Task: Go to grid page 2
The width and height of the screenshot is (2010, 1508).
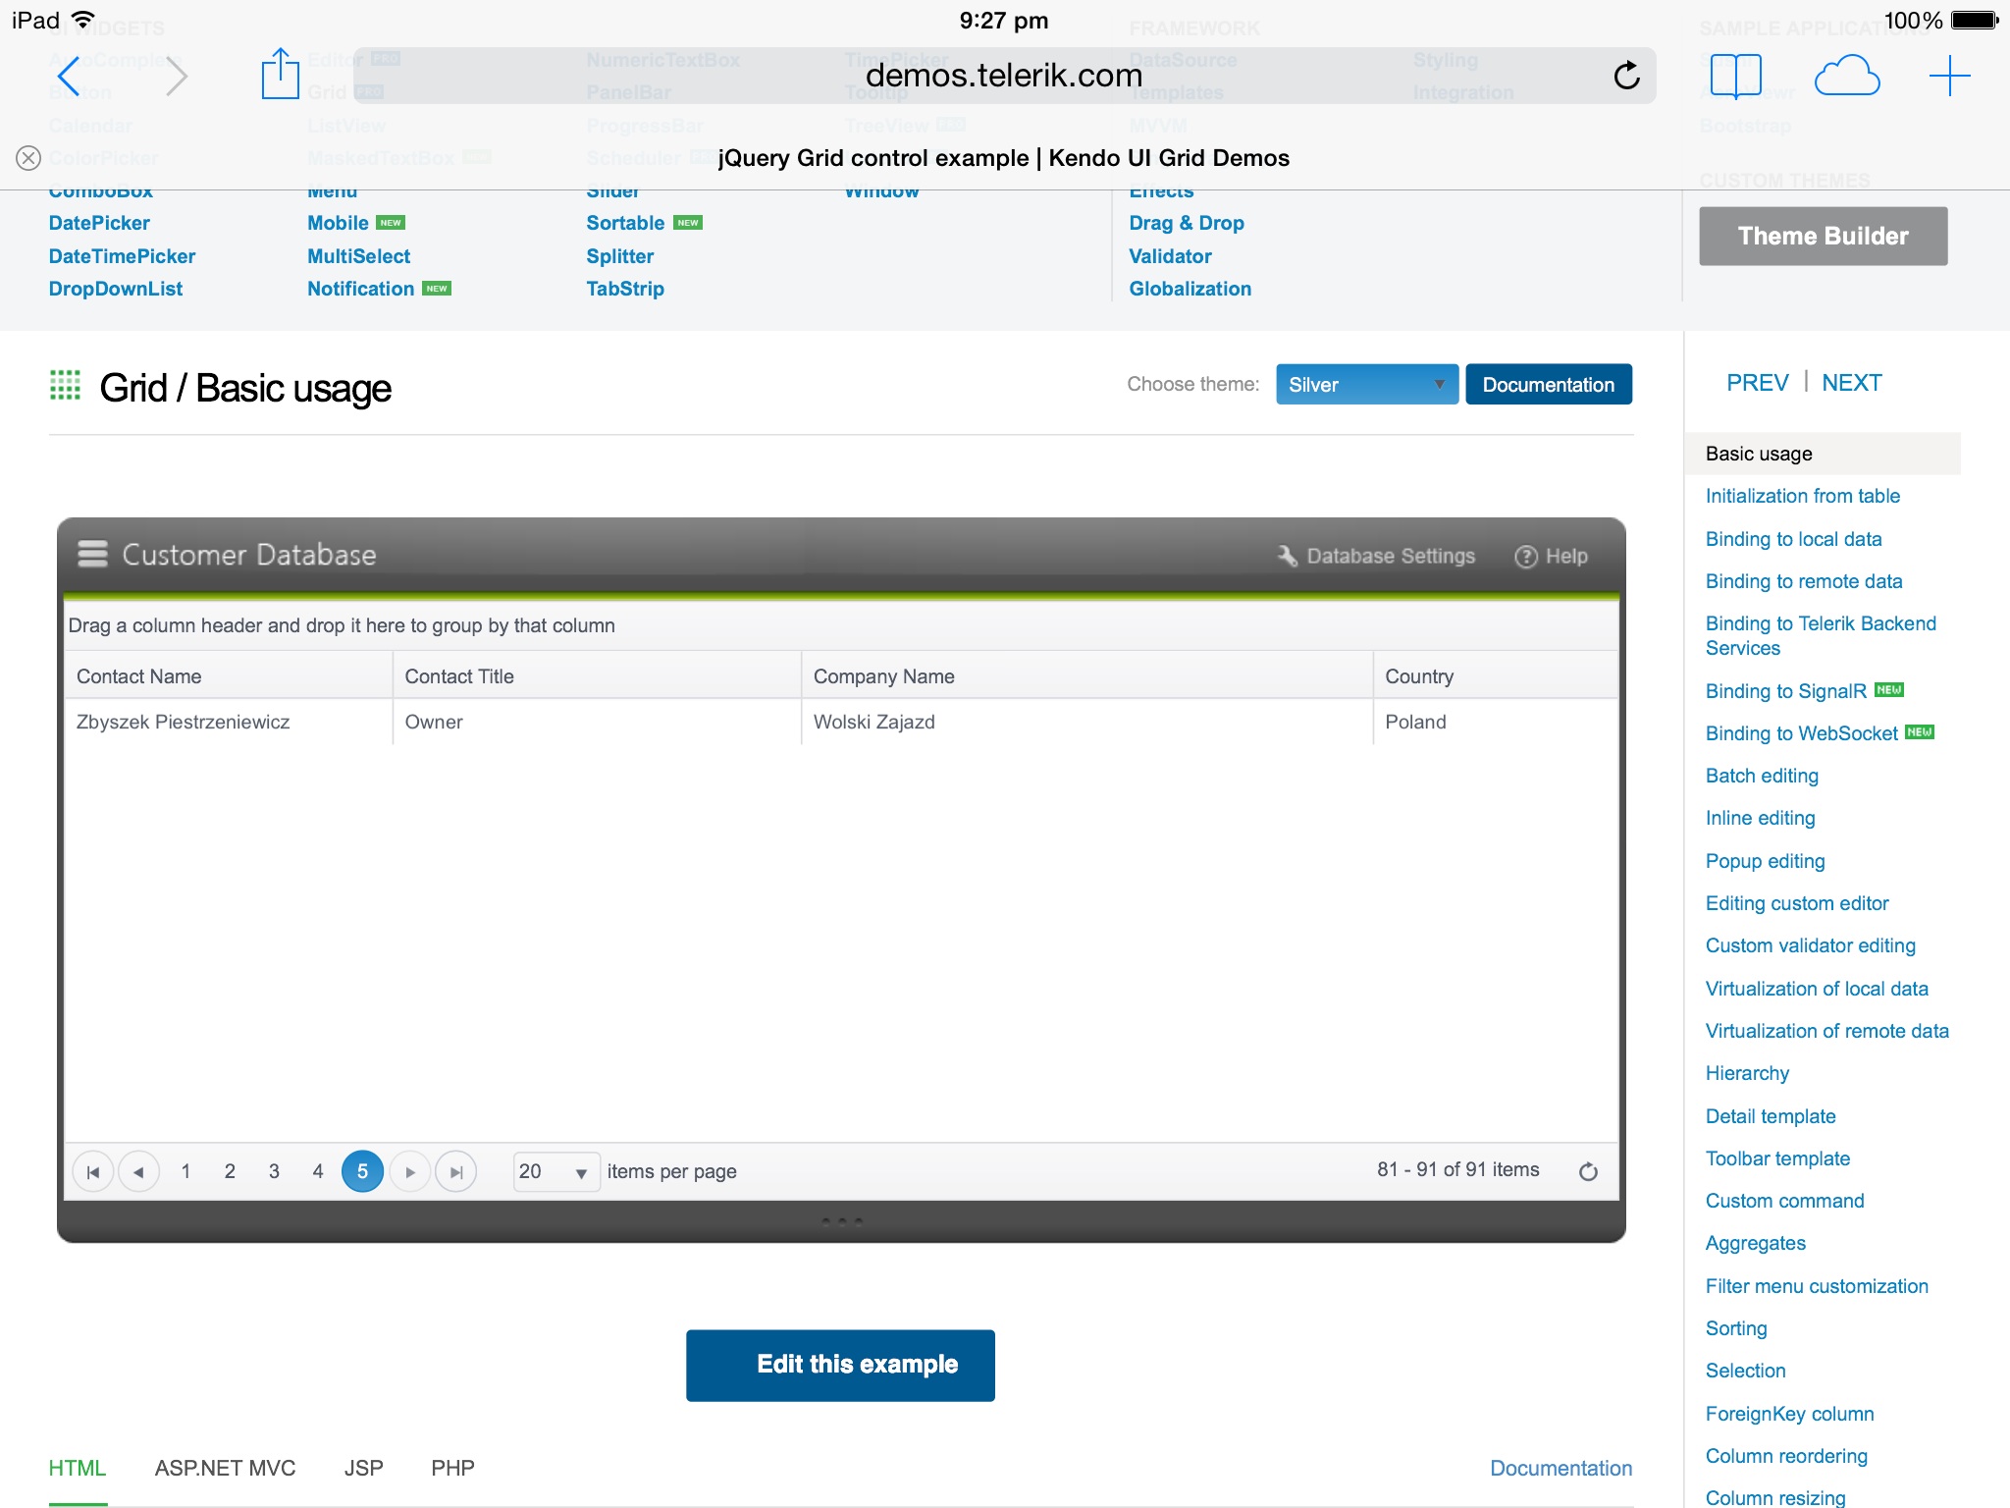Action: [230, 1171]
